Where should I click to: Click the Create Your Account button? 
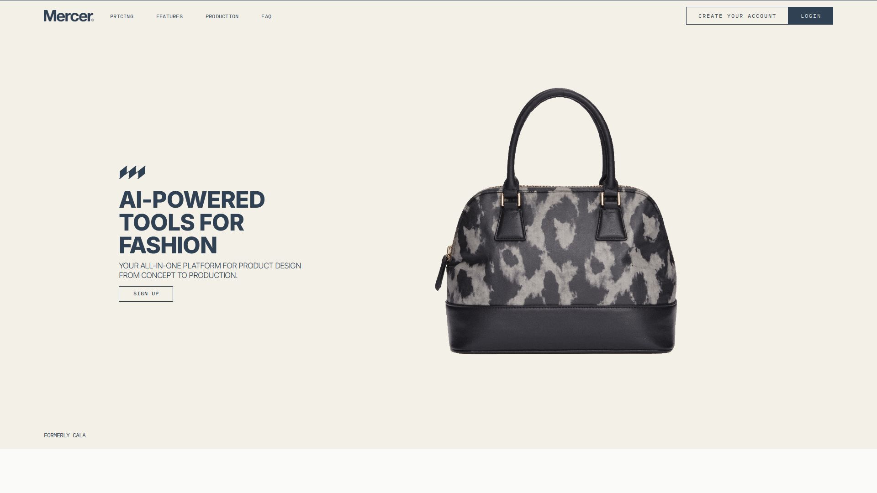pos(737,16)
